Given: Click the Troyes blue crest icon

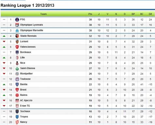Looking at the screenshot, I should click(x=17, y=117).
